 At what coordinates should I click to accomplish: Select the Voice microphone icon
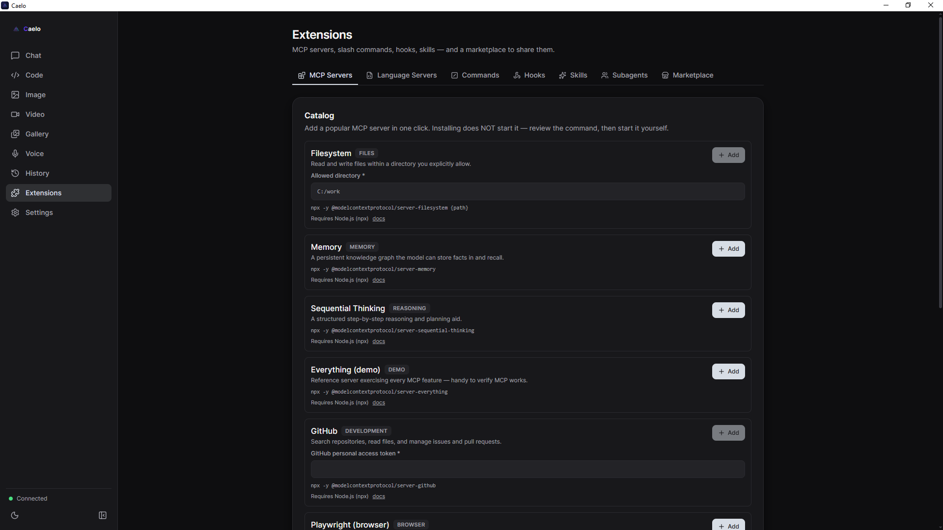[x=15, y=154]
